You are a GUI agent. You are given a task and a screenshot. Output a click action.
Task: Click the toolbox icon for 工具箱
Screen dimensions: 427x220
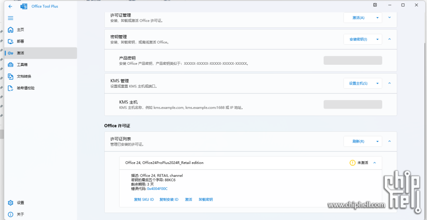[x=10, y=65]
